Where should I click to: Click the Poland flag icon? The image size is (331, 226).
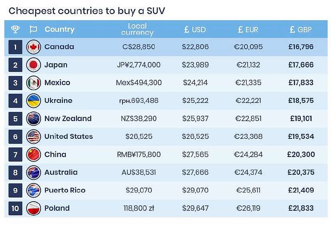33,208
